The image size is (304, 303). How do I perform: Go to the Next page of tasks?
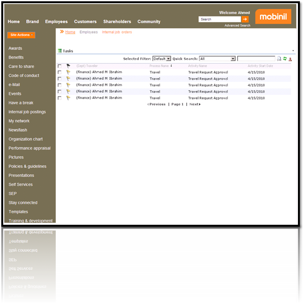tap(195, 104)
